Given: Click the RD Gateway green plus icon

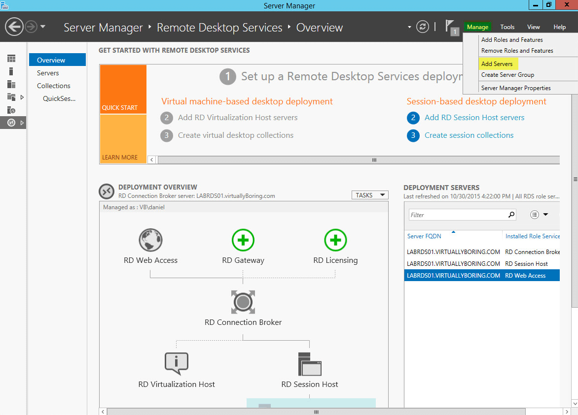Looking at the screenshot, I should (243, 240).
